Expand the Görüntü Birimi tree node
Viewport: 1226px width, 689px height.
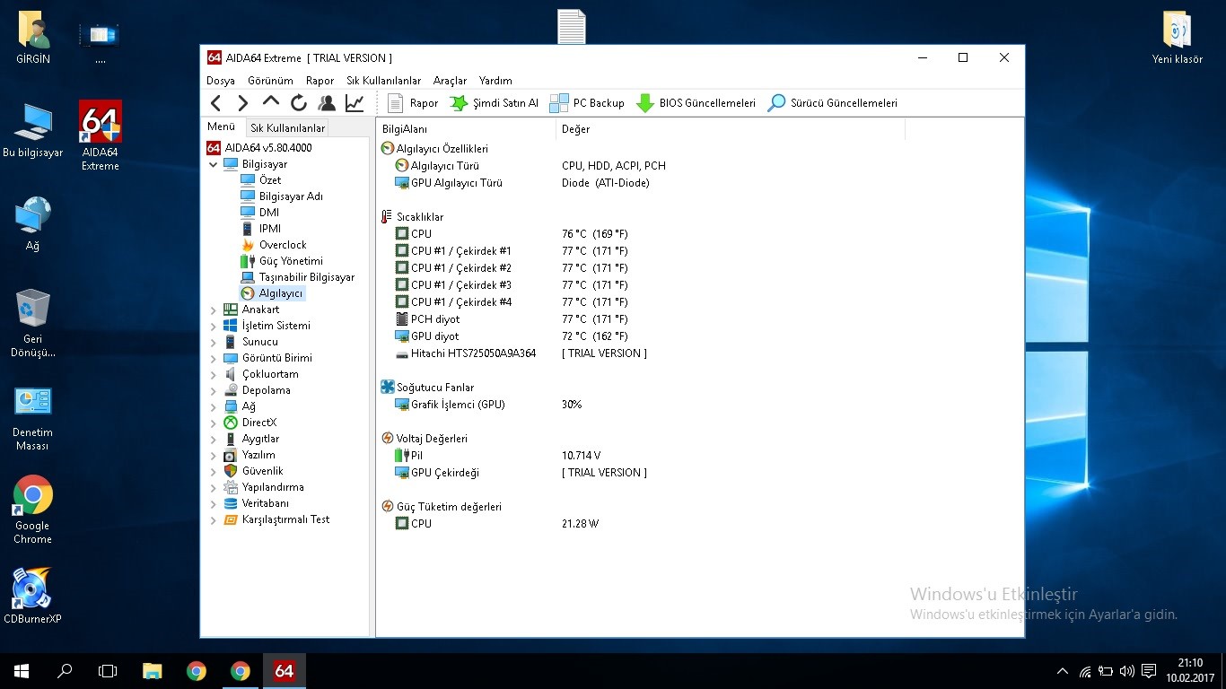[x=213, y=358]
